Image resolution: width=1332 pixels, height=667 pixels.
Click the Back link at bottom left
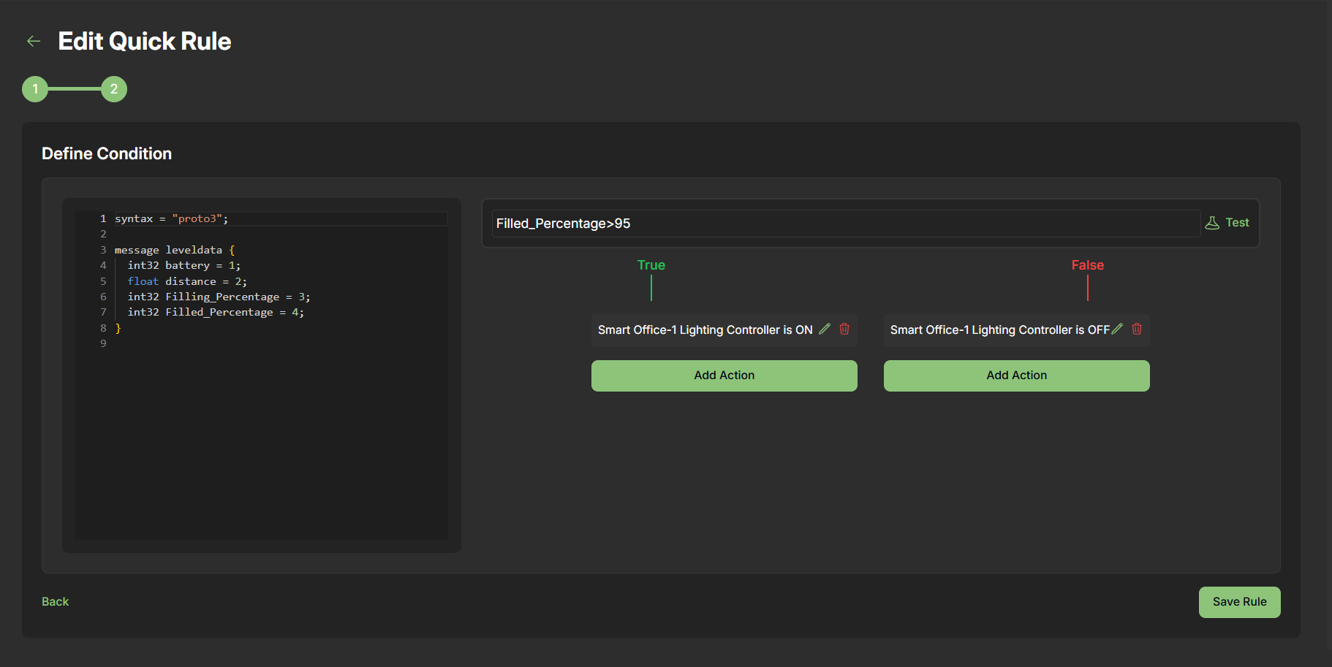click(55, 601)
